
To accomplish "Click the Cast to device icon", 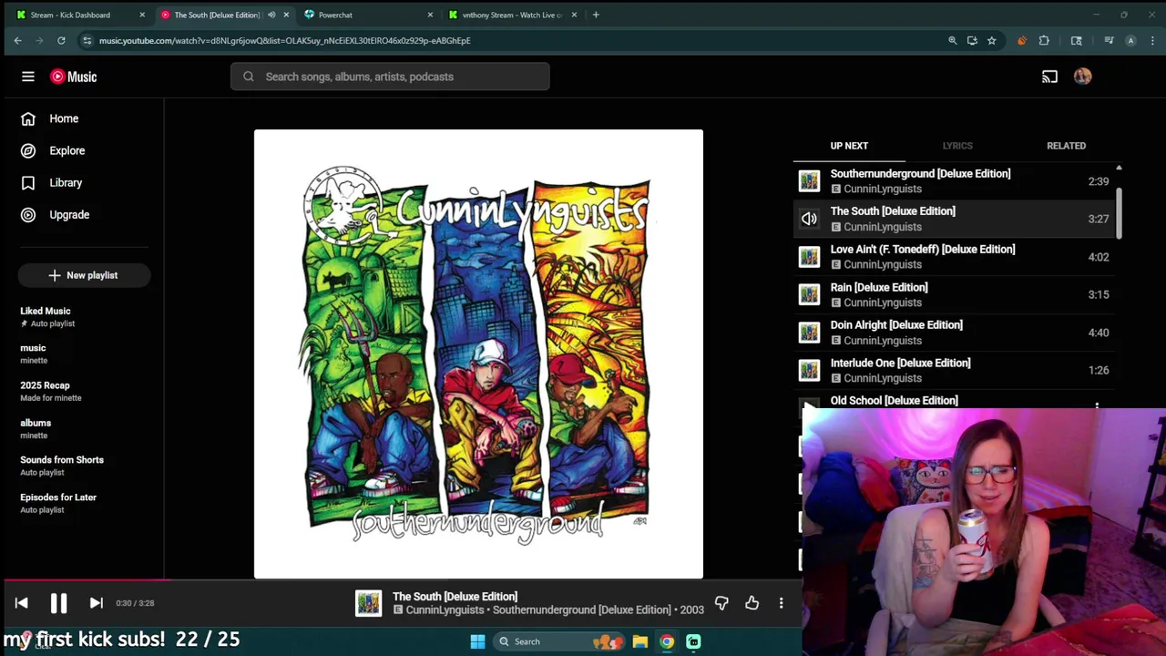I will pos(1049,77).
